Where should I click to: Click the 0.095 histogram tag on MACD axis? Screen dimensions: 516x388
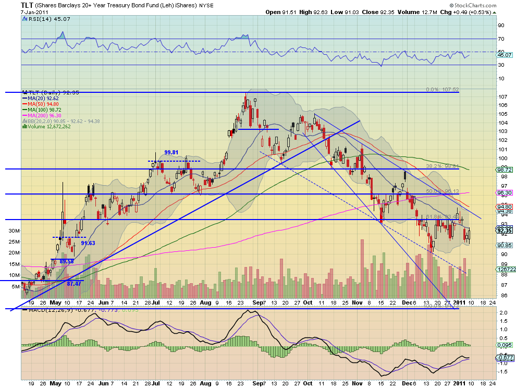coord(505,345)
